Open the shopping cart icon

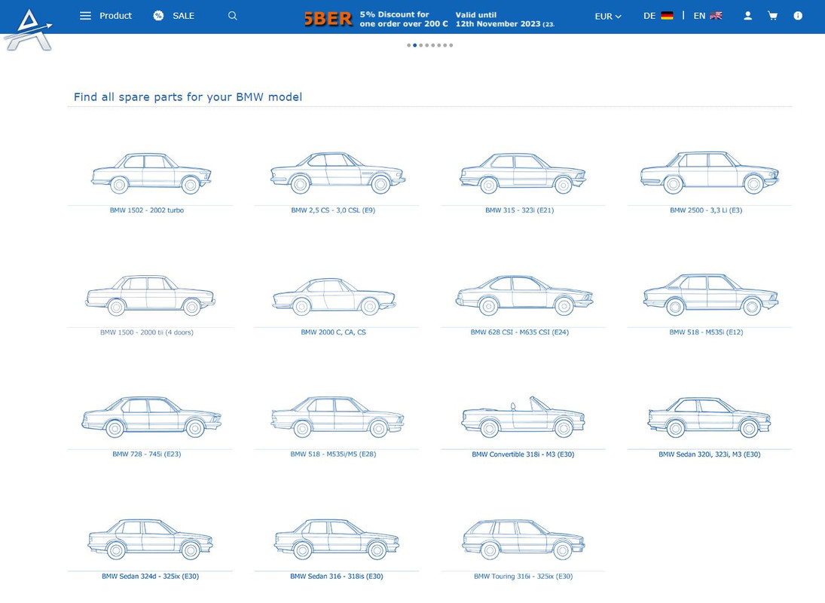tap(772, 16)
